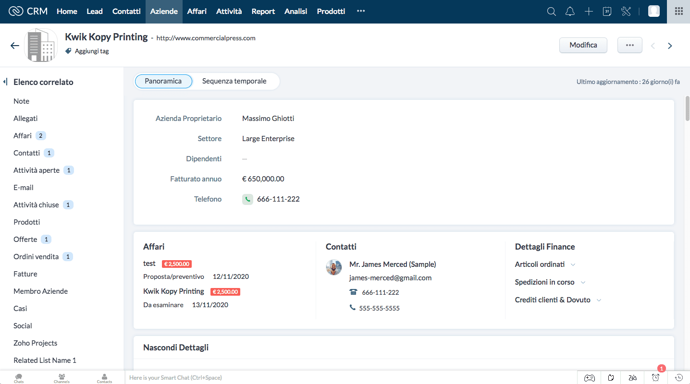Switch to Panoramica view
The image size is (690, 384).
click(x=163, y=81)
